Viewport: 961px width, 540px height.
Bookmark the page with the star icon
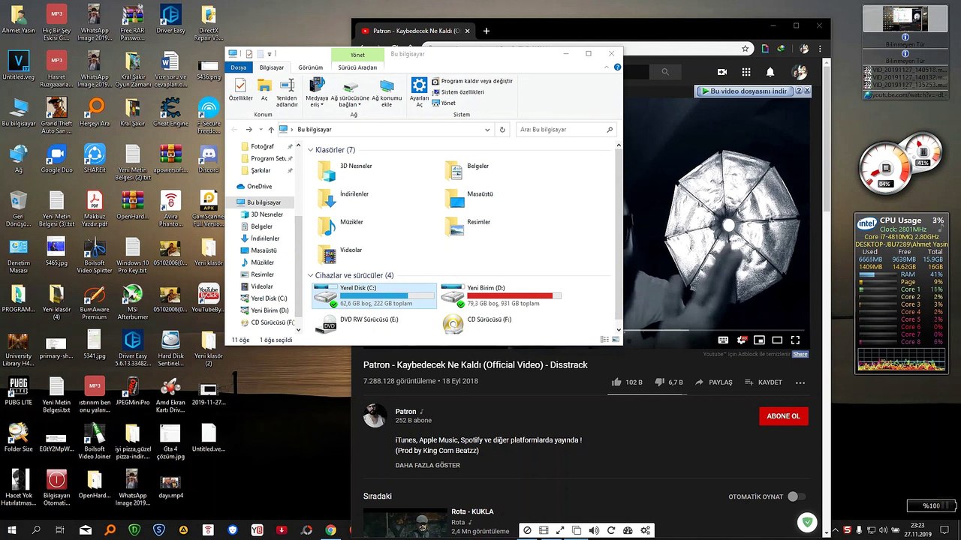point(745,49)
